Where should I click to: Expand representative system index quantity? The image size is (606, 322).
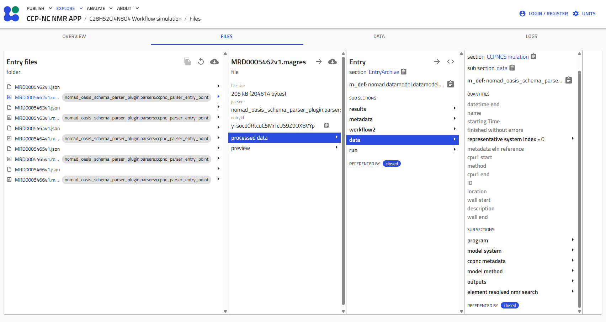click(x=521, y=139)
